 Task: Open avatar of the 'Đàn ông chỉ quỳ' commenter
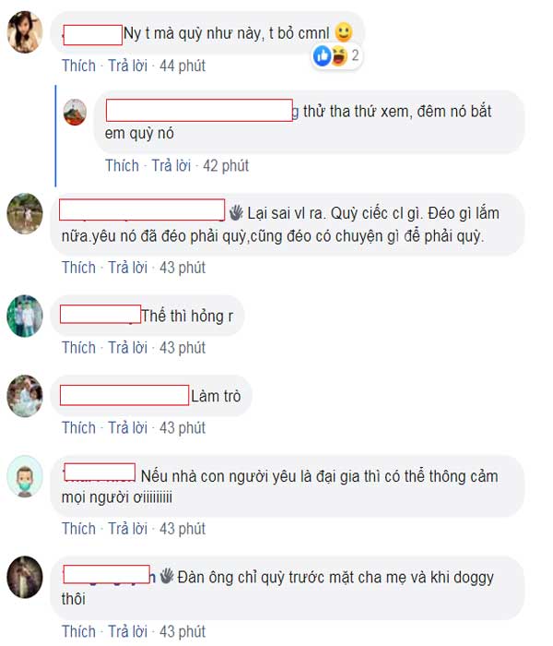(25, 577)
